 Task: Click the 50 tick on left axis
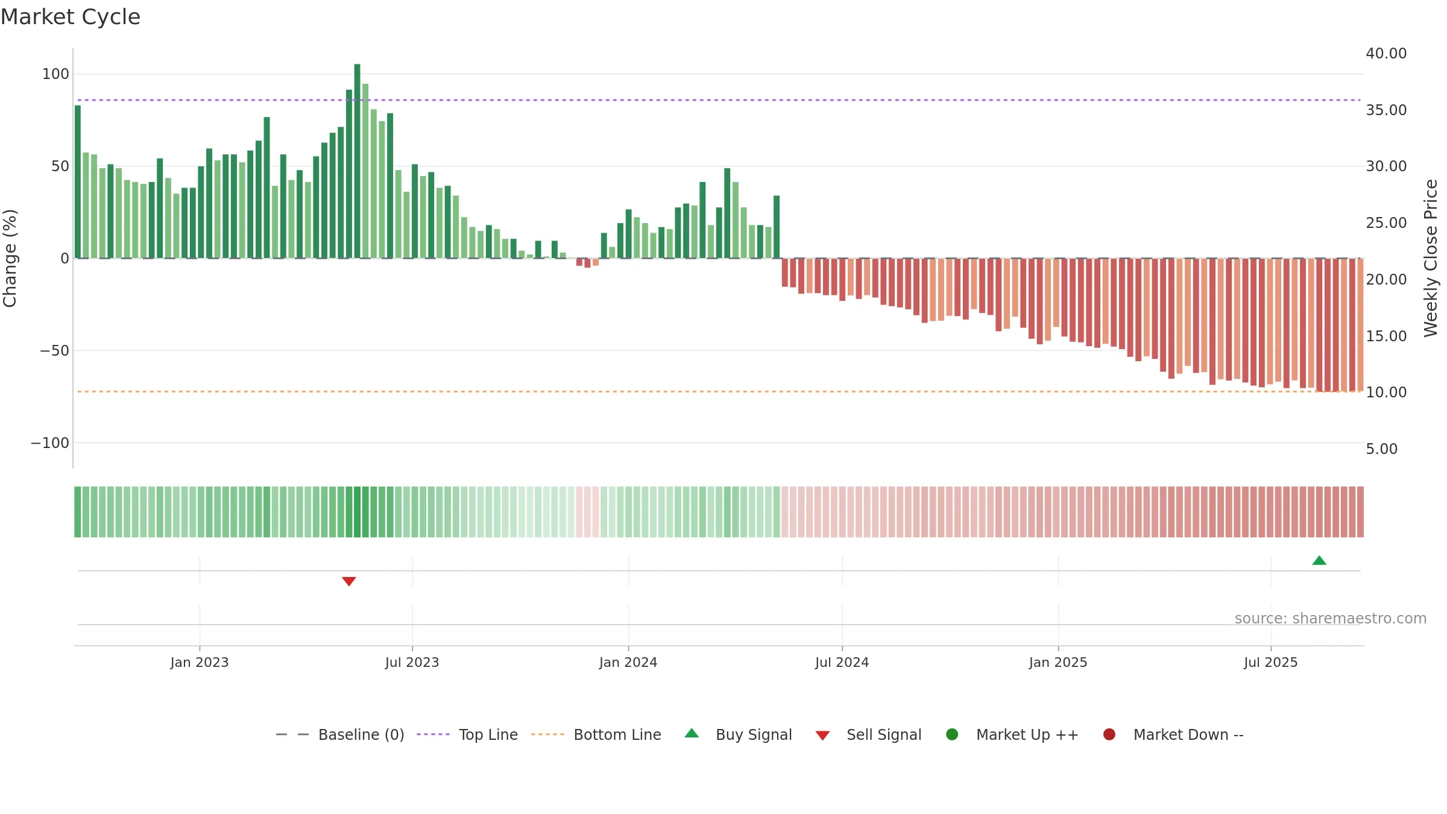point(60,166)
